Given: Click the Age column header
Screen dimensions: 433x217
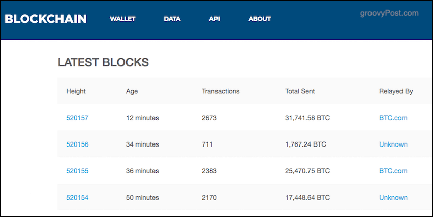Looking at the screenshot, I should tap(132, 91).
